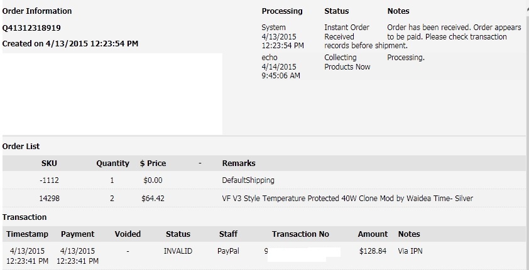Click the Timestamp column header
This screenshot has width=529, height=270.
click(x=27, y=234)
